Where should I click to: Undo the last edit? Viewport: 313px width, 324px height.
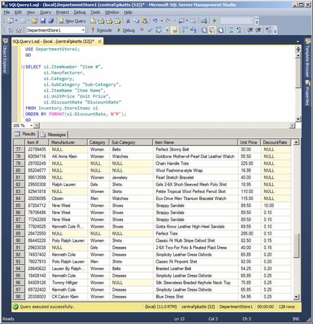click(x=155, y=21)
